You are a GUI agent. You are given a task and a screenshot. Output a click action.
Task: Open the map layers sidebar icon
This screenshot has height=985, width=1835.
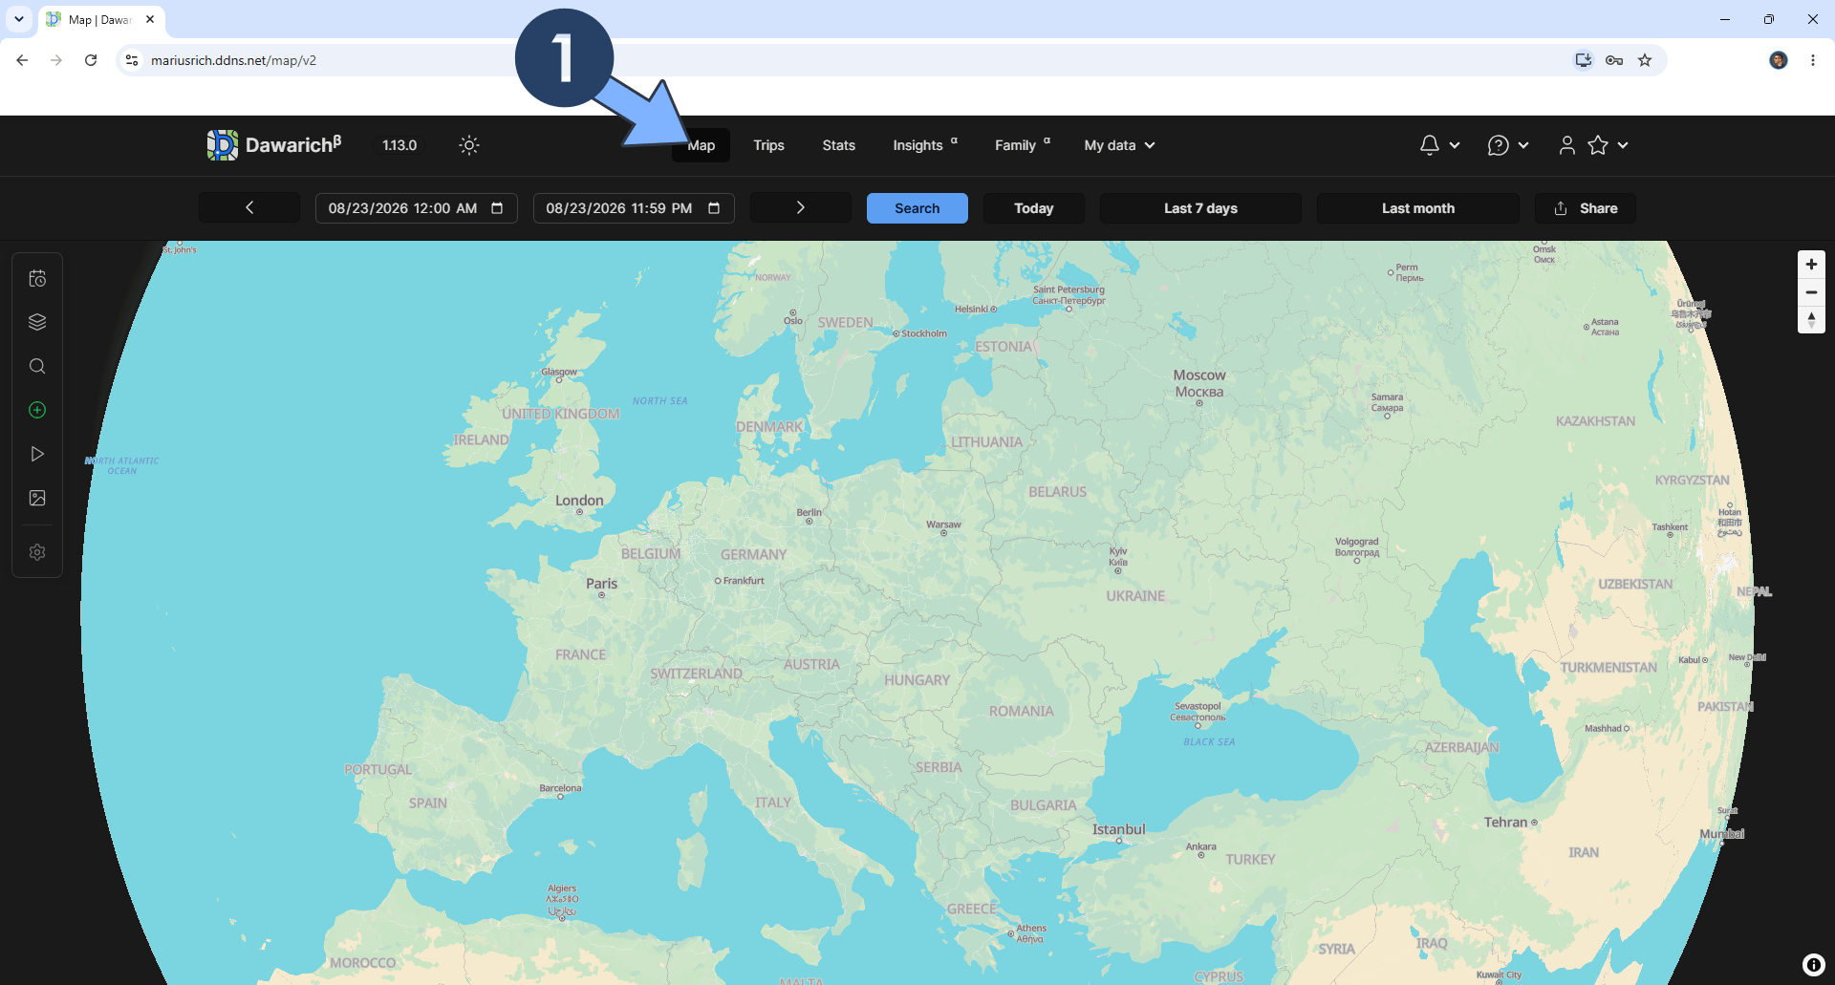[x=37, y=322]
